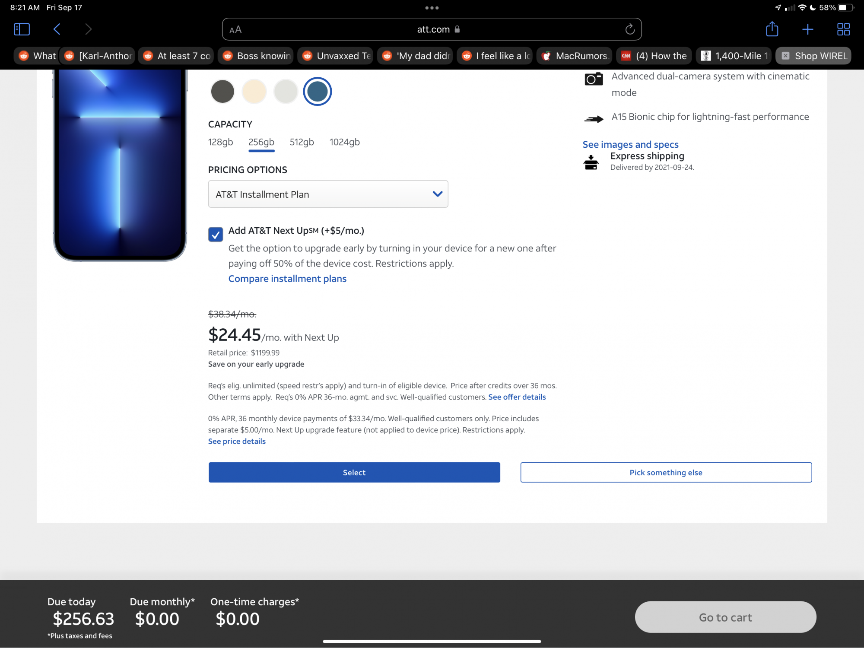Switch to the 'Unvaxxed Te' tab
This screenshot has height=648, width=864.
pos(336,56)
